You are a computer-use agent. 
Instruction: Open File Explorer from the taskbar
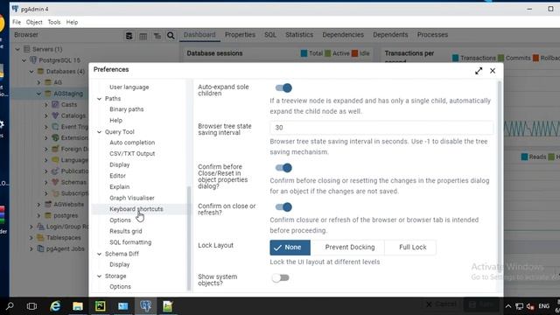click(x=78, y=306)
